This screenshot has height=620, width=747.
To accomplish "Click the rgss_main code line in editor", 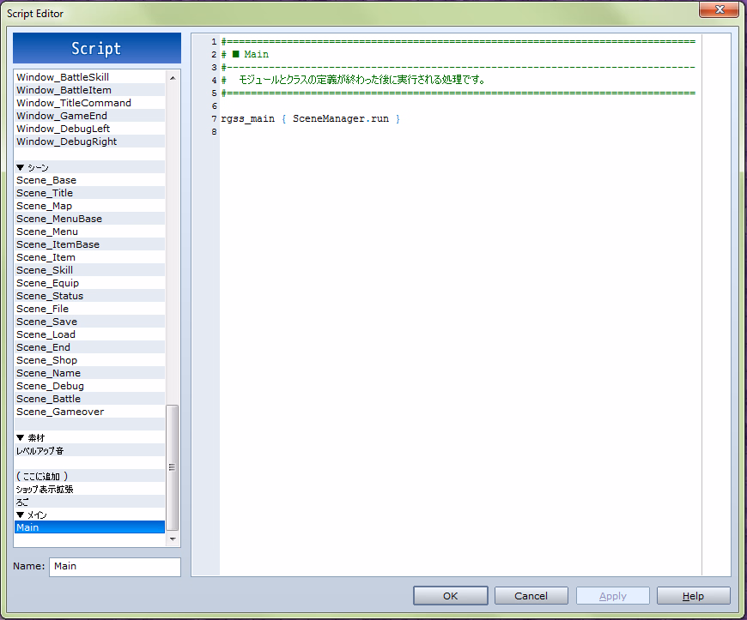I will tap(310, 118).
